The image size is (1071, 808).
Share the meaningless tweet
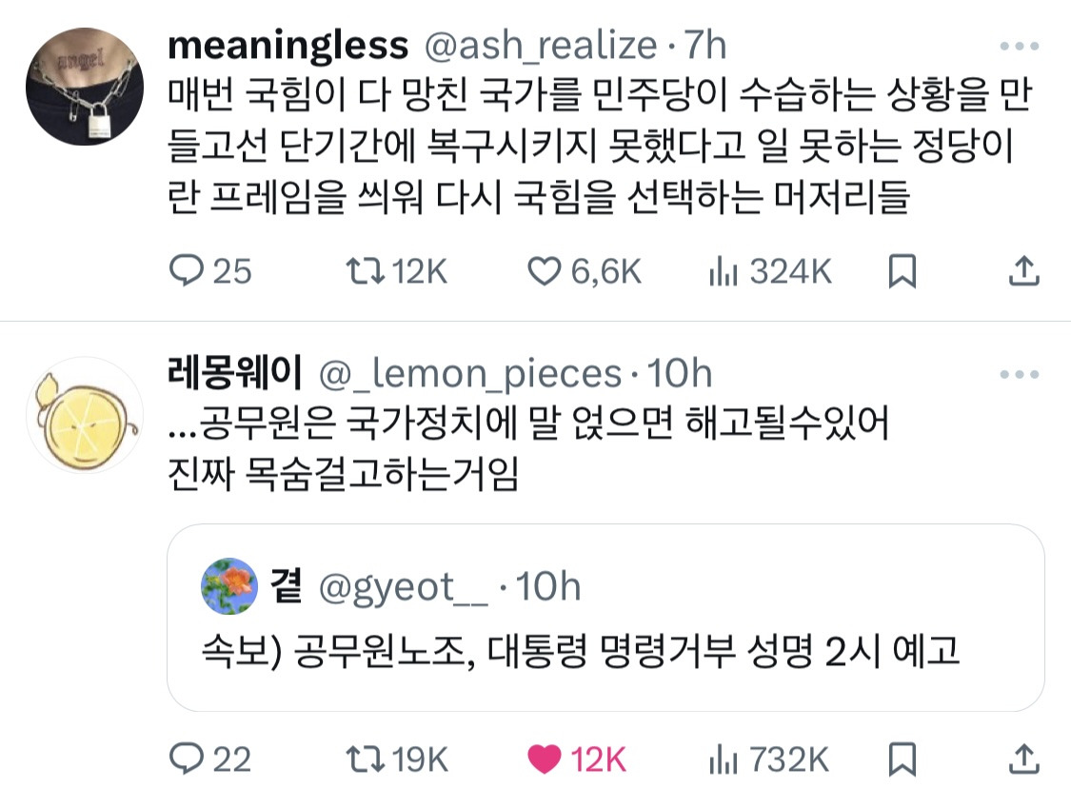[x=1022, y=272]
